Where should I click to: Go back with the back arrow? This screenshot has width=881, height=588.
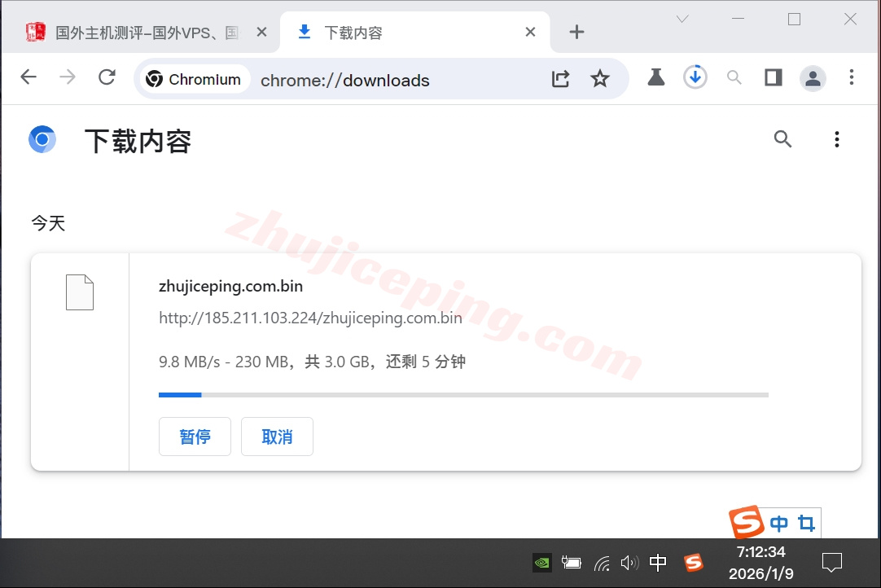pyautogui.click(x=28, y=77)
